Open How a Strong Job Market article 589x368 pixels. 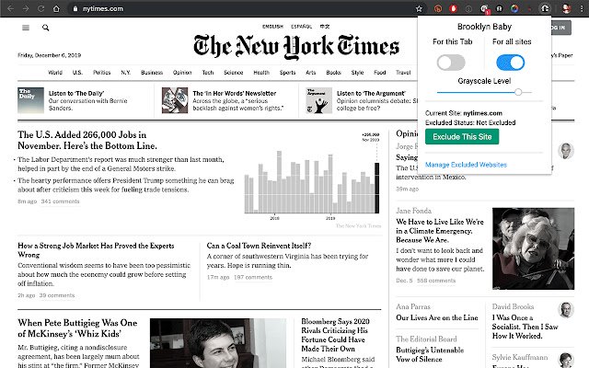coord(96,250)
